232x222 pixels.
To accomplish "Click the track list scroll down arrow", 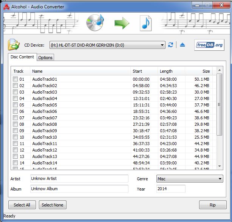I will point(220,166).
